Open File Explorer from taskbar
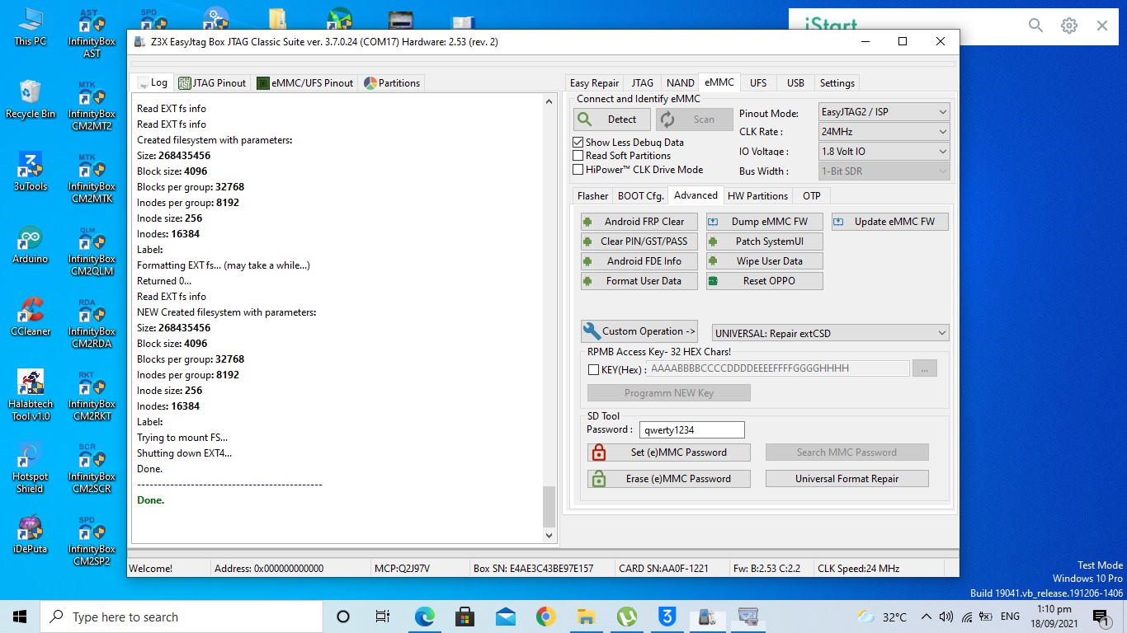1127x633 pixels. coord(586,617)
